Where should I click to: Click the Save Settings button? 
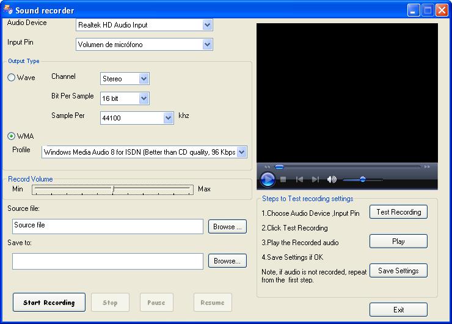click(x=398, y=271)
